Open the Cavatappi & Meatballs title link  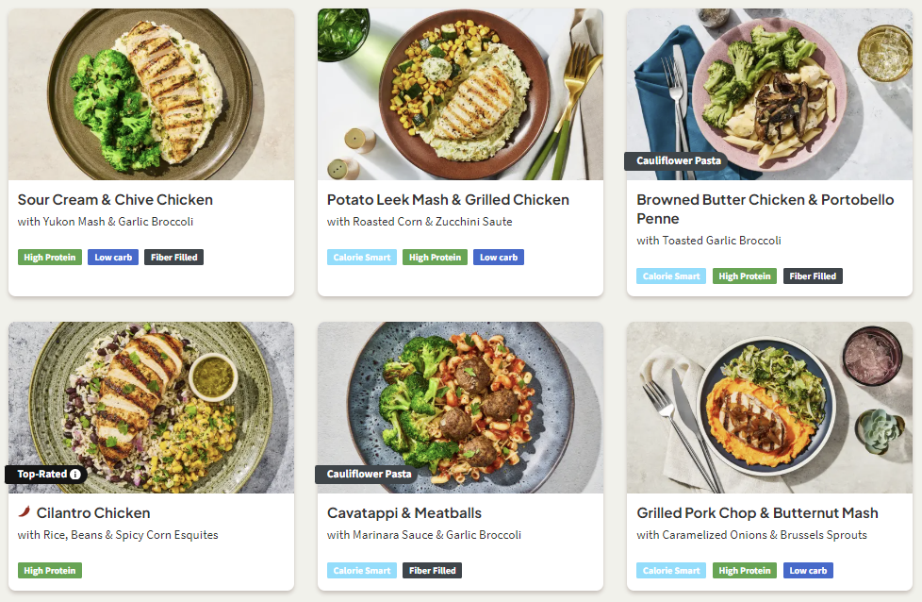click(x=403, y=513)
